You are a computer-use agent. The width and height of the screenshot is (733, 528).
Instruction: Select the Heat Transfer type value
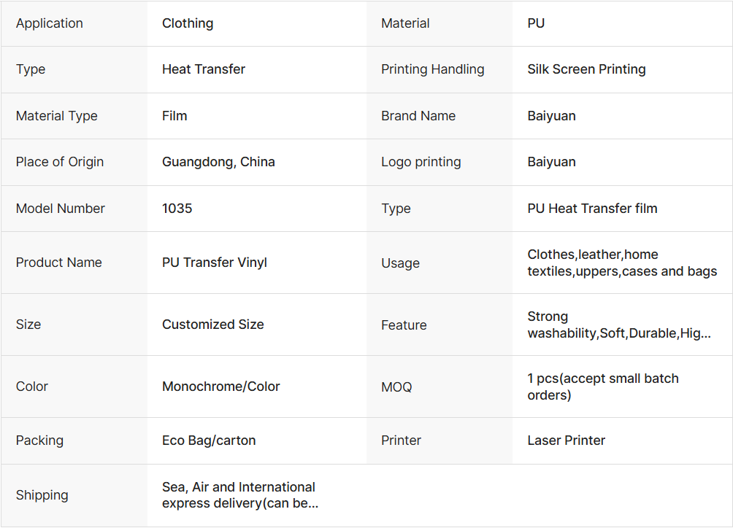(x=204, y=69)
